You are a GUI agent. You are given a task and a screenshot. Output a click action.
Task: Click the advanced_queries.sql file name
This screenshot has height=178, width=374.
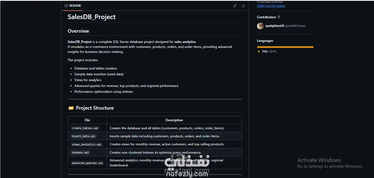pos(87,163)
